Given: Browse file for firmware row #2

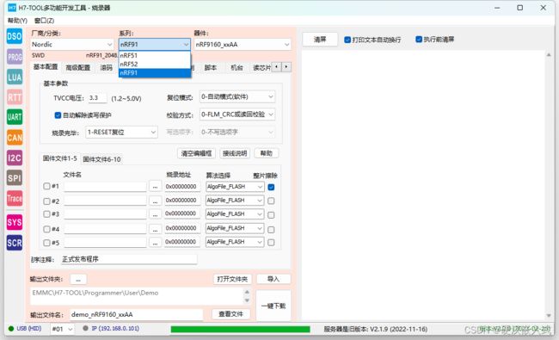Looking at the screenshot, I should click(155, 201).
